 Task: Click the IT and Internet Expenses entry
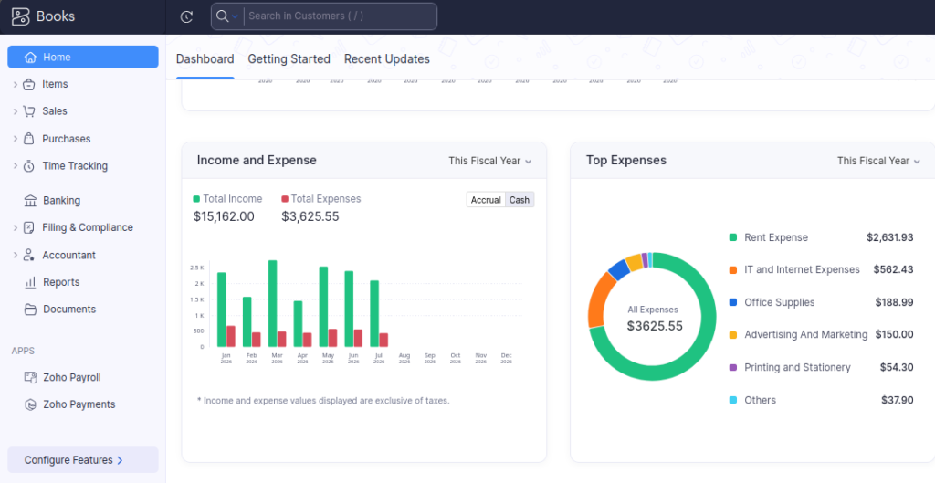coord(802,270)
